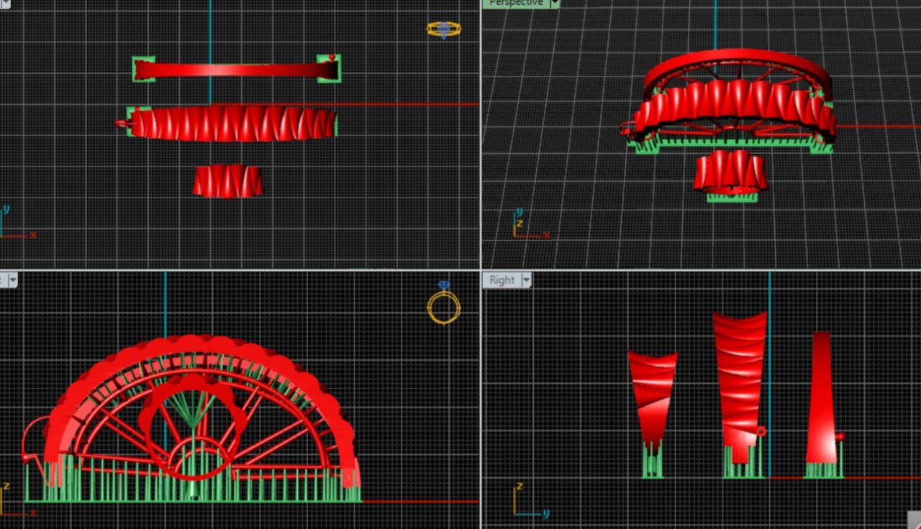Expand the Right viewport menu arrow
This screenshot has width=921, height=529.
point(526,280)
